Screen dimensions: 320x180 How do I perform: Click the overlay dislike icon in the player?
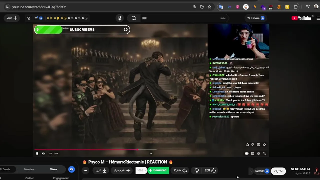pos(253,144)
